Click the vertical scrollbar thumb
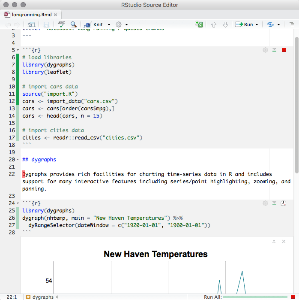The width and height of the screenshot is (299, 300). (x=296, y=105)
